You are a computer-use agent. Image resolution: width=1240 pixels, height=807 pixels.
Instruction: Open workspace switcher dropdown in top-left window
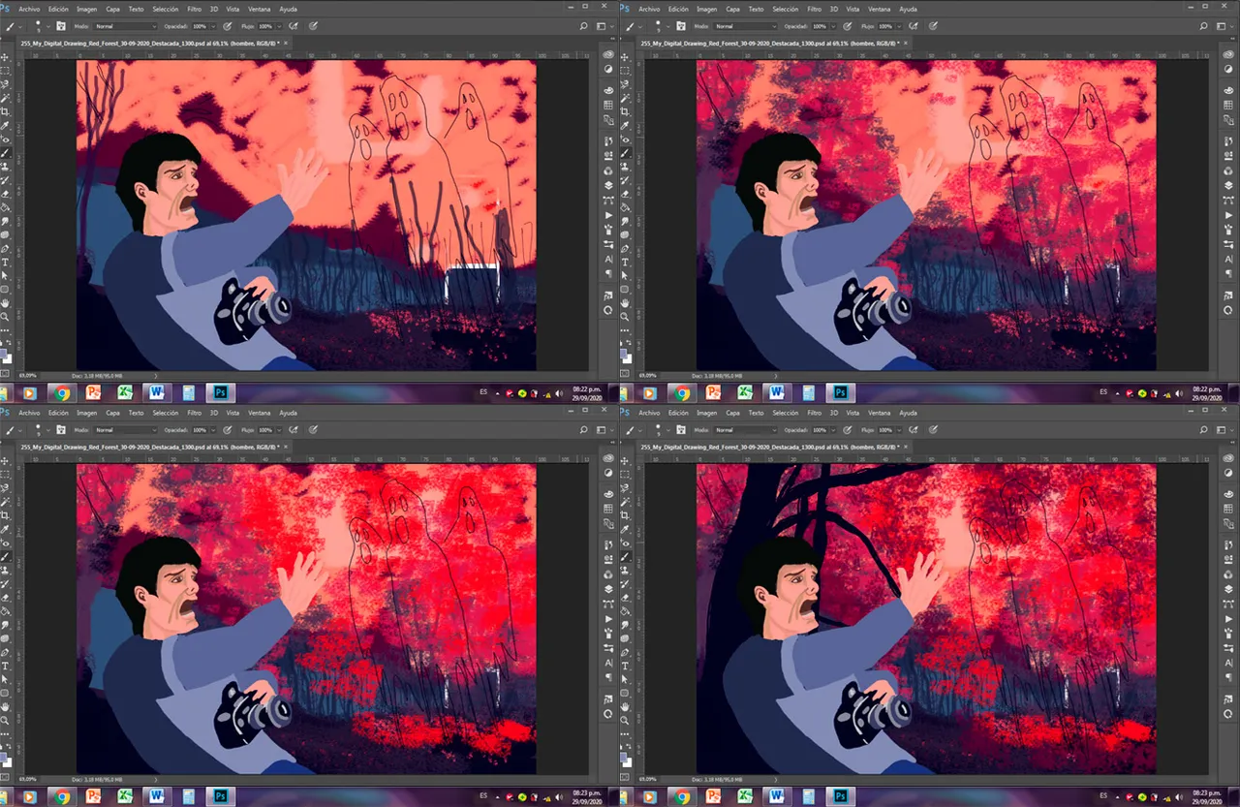612,26
